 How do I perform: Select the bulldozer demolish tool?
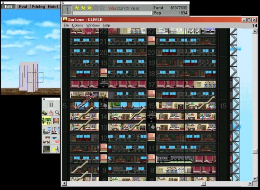click(44, 113)
